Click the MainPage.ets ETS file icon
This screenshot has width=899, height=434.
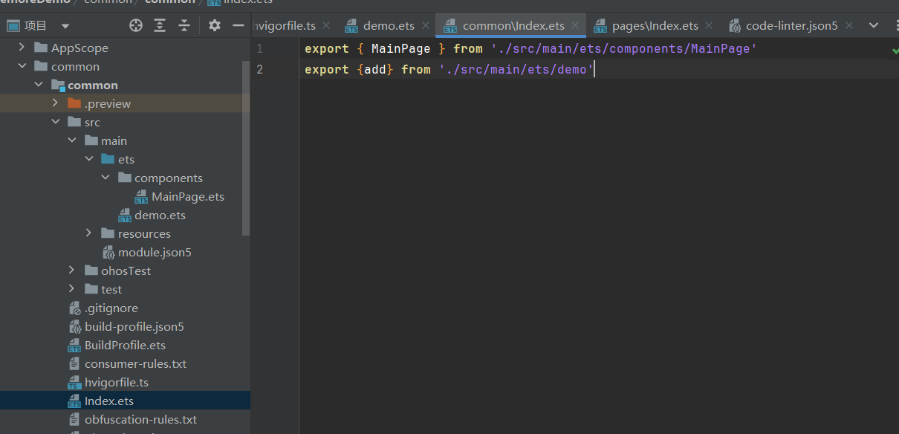point(141,197)
